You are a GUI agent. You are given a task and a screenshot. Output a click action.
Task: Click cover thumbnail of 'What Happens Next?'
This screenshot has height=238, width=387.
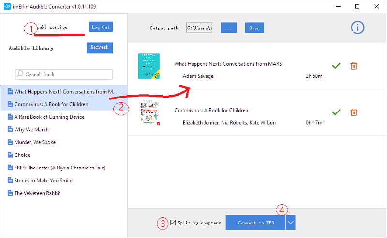pyautogui.click(x=149, y=66)
